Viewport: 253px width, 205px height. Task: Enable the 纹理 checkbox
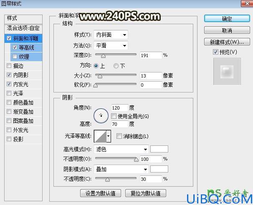point(15,57)
